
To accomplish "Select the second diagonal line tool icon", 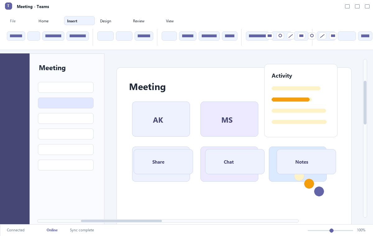I will [x=322, y=36].
